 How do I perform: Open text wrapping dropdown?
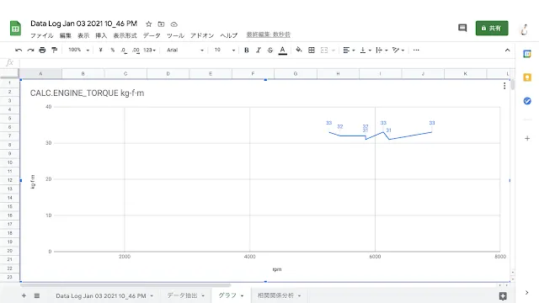point(382,50)
